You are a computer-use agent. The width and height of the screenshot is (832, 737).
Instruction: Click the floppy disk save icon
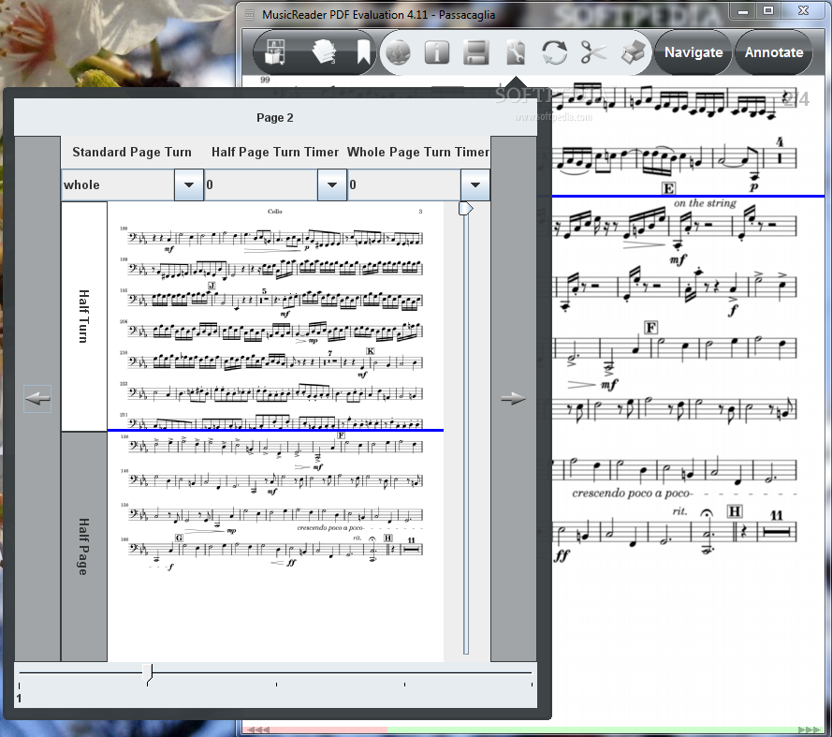click(476, 52)
